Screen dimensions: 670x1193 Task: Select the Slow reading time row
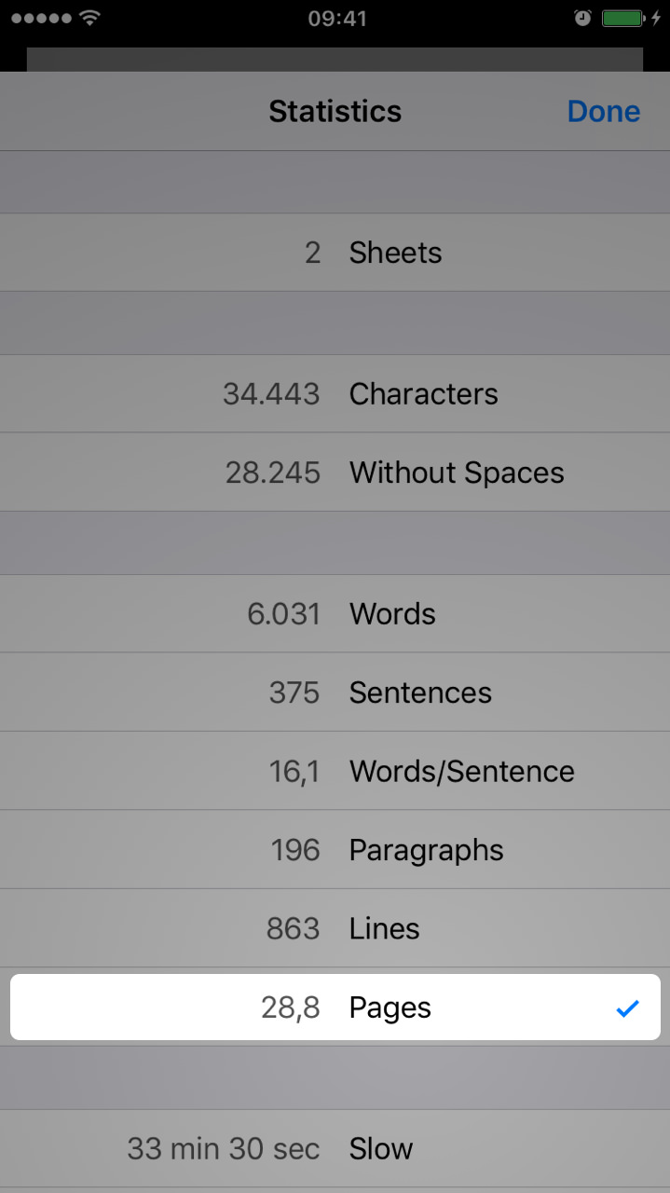tap(335, 1149)
